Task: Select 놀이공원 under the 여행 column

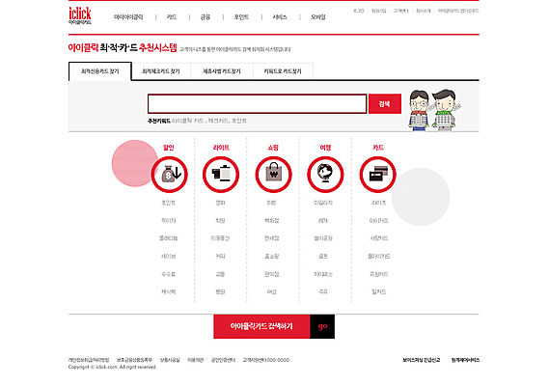Action: pos(323,238)
